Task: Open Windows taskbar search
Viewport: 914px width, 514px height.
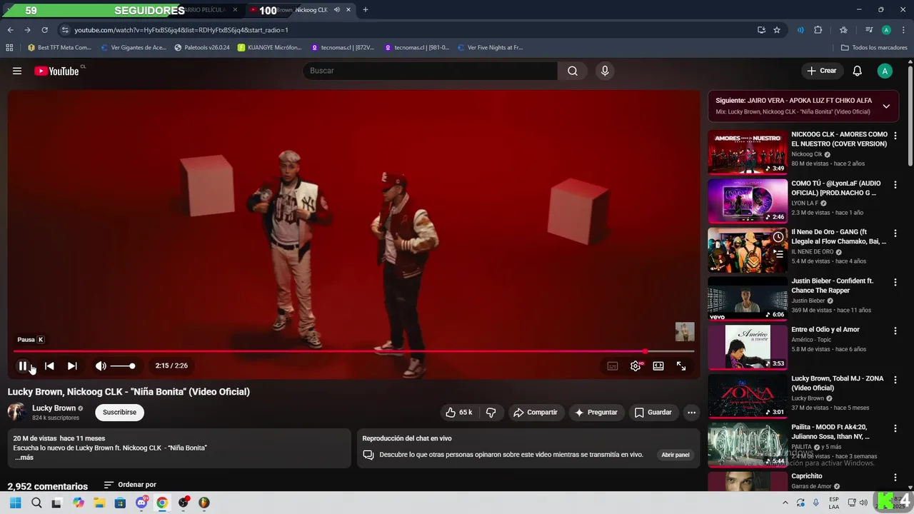Action: coord(36,503)
